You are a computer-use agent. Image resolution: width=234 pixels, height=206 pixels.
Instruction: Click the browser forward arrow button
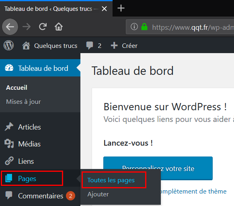pyautogui.click(x=27, y=27)
